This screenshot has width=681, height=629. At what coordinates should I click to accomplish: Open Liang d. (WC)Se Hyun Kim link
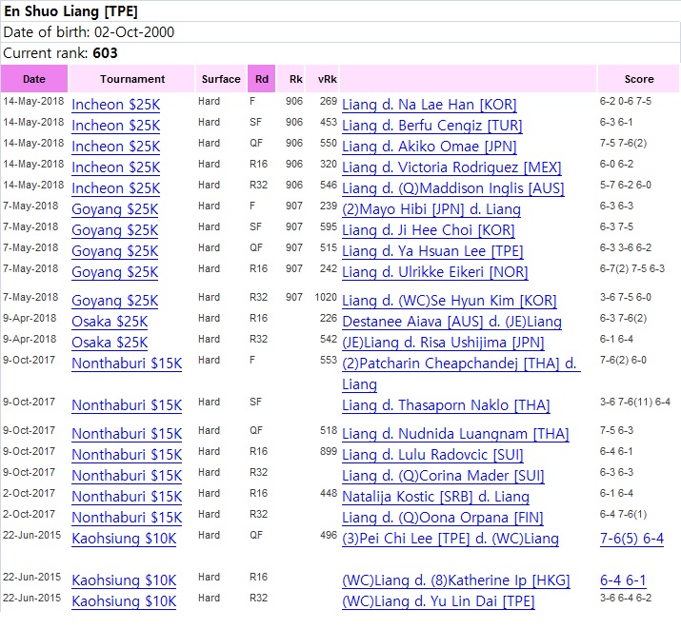point(449,300)
